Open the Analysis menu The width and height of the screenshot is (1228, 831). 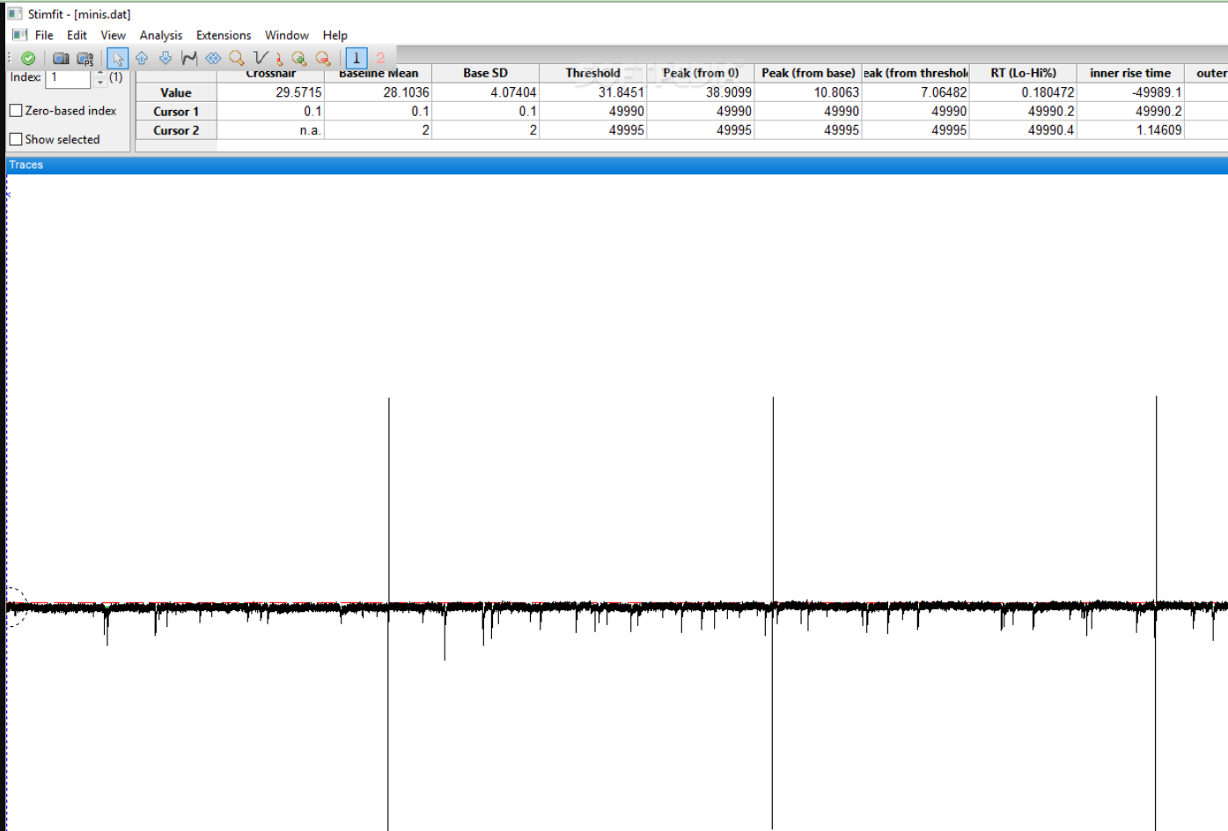pyautogui.click(x=160, y=35)
